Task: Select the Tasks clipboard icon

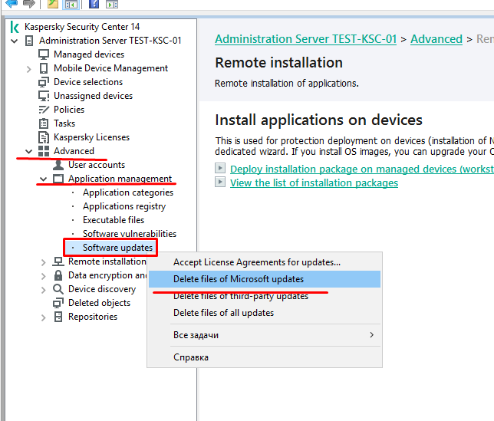Action: (x=44, y=123)
